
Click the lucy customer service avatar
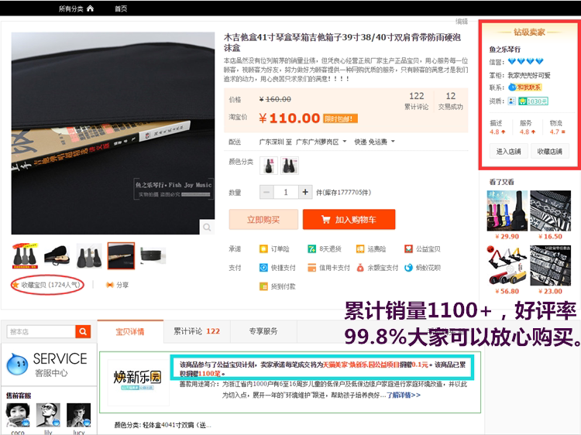[x=78, y=416]
